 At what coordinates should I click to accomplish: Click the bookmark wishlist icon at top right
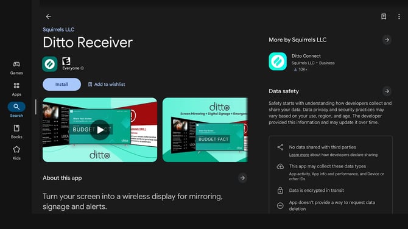tap(384, 16)
